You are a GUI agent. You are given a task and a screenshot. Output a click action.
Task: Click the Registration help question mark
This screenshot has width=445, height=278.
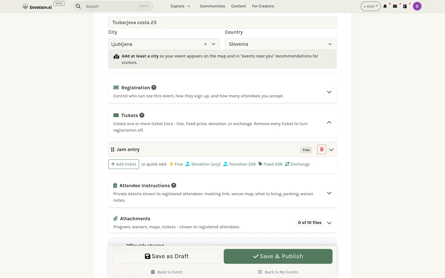(154, 87)
